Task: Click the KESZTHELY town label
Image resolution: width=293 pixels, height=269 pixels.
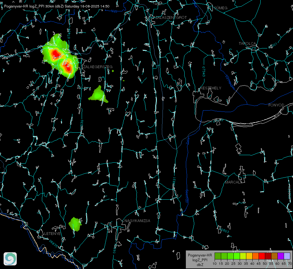Action: click(211, 88)
